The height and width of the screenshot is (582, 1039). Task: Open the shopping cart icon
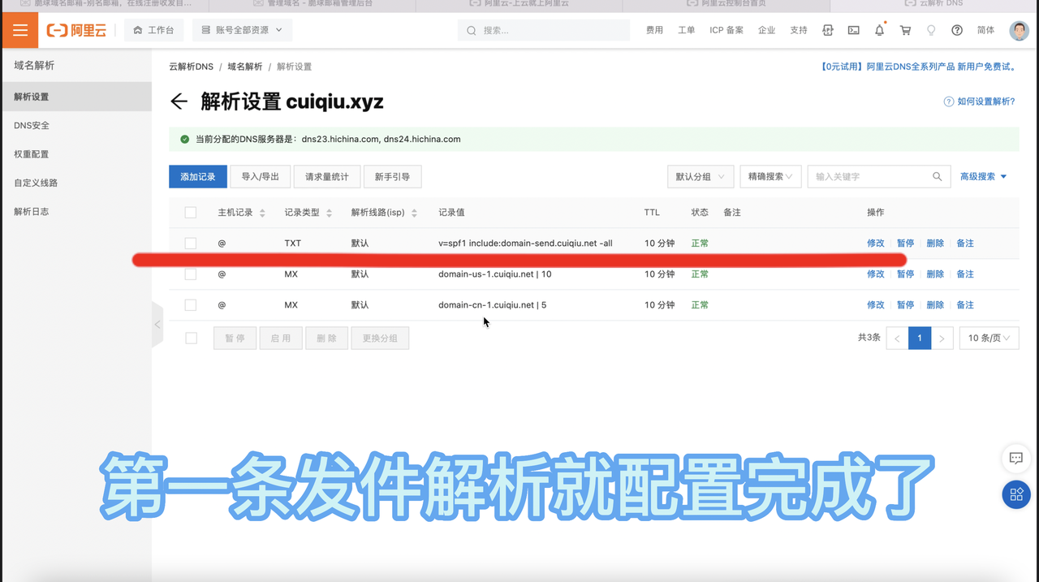[905, 30]
